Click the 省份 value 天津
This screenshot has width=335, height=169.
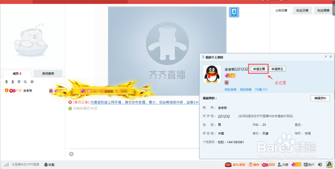pos(265,133)
